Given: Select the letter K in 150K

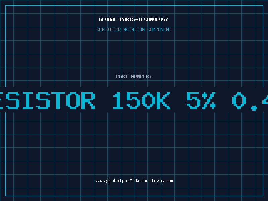Looking at the screenshot, I should point(163,100).
